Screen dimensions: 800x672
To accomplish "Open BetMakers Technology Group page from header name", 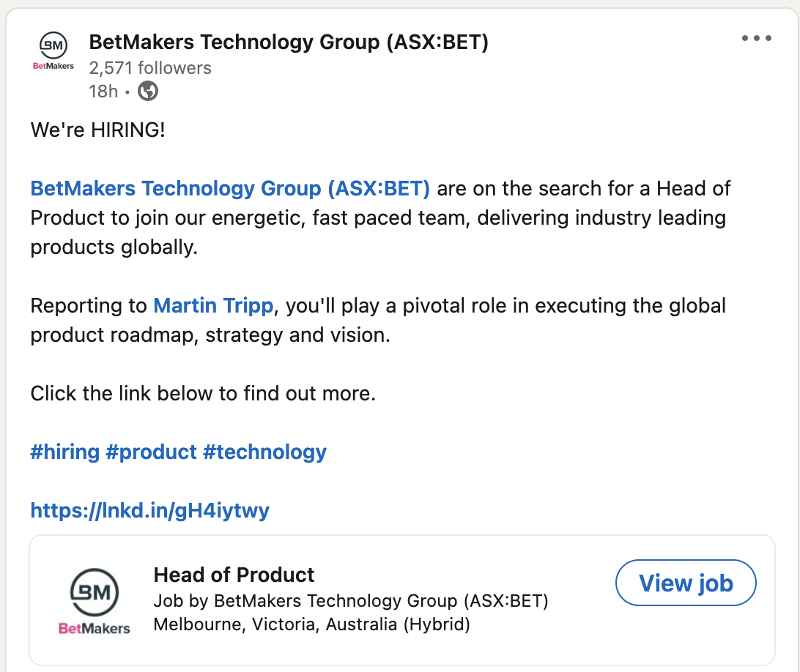I will pyautogui.click(x=289, y=42).
